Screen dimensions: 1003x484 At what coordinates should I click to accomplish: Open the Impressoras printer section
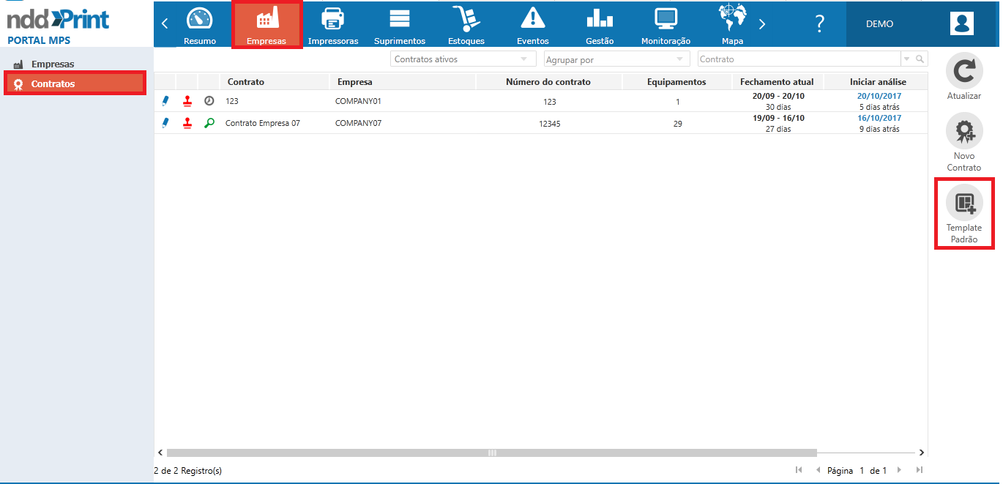(x=333, y=24)
